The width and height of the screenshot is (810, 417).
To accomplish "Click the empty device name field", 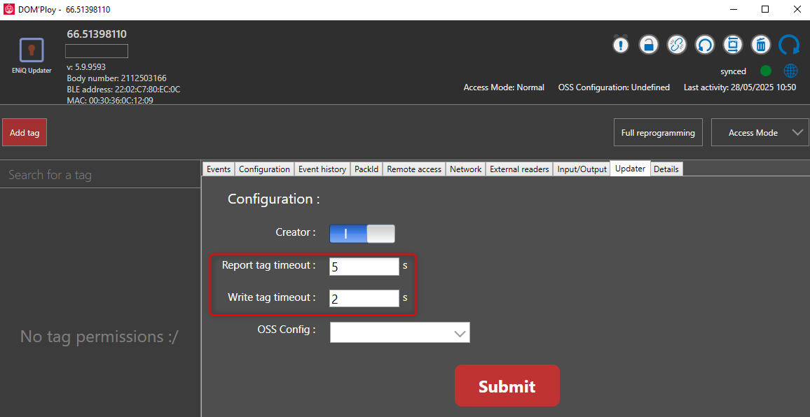I will pos(97,51).
